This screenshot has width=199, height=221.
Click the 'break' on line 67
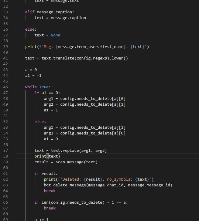coord(50,208)
